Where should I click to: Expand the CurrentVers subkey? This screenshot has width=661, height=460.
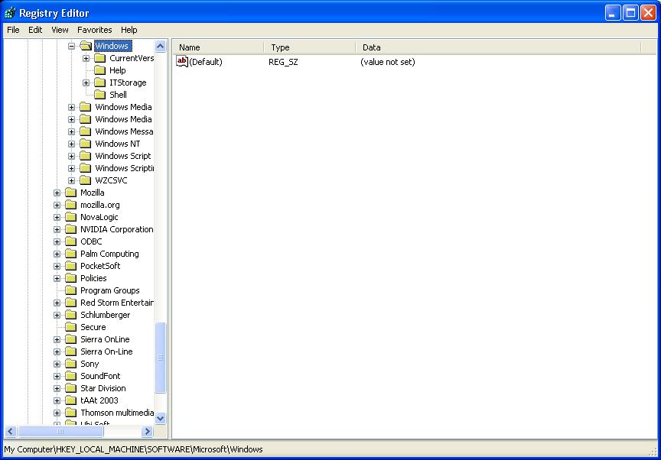[86, 58]
